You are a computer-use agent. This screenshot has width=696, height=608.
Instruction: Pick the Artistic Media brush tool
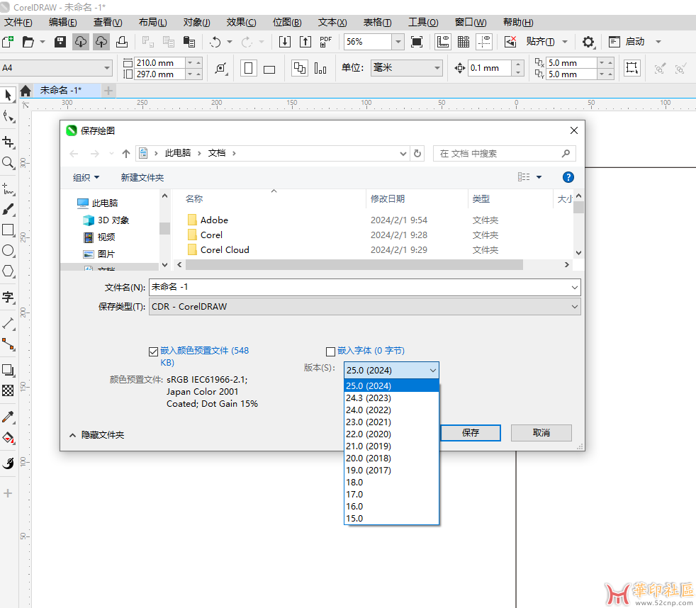[x=8, y=210]
